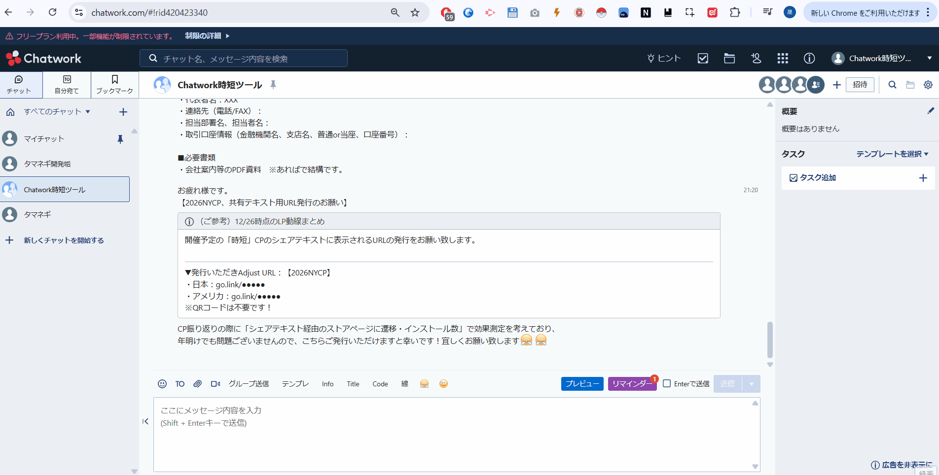Open the account profile dropdown

(882, 59)
